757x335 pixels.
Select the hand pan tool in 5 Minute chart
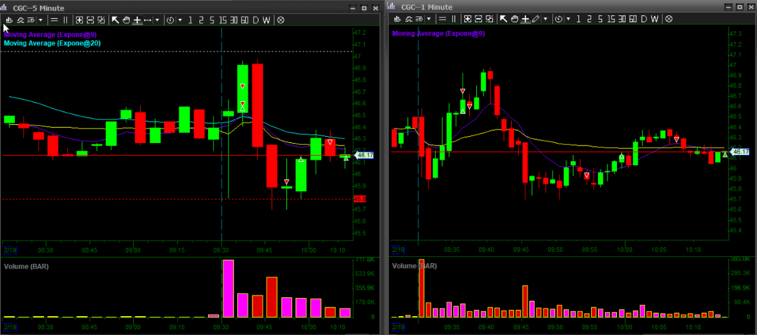tap(126, 20)
